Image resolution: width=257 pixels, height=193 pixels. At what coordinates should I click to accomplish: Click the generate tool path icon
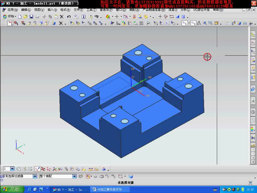(x=112, y=23)
